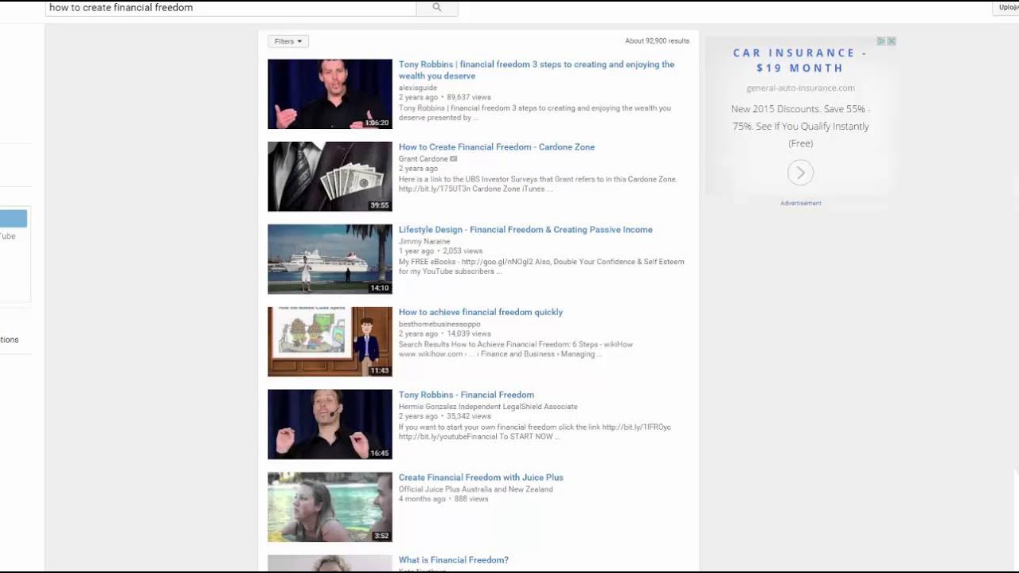Open How to Create Financial Freedom - Cardone Zone
The image size is (1019, 573).
[497, 147]
